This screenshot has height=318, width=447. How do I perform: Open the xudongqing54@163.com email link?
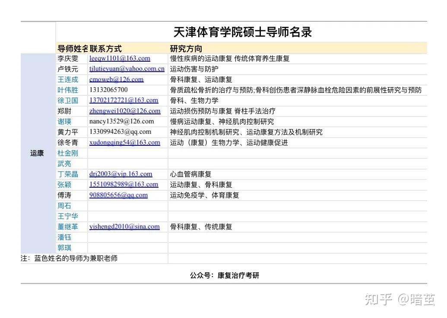(124, 142)
